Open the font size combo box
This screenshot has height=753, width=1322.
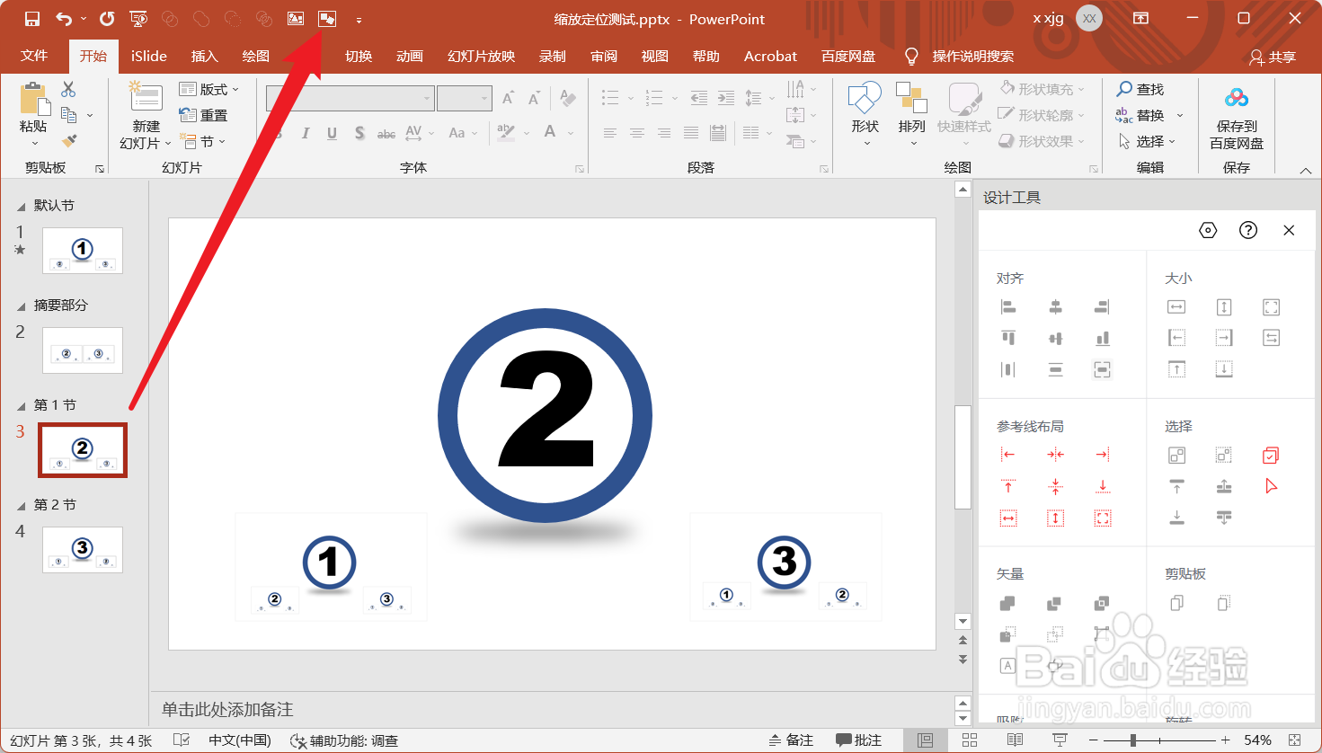(x=464, y=98)
